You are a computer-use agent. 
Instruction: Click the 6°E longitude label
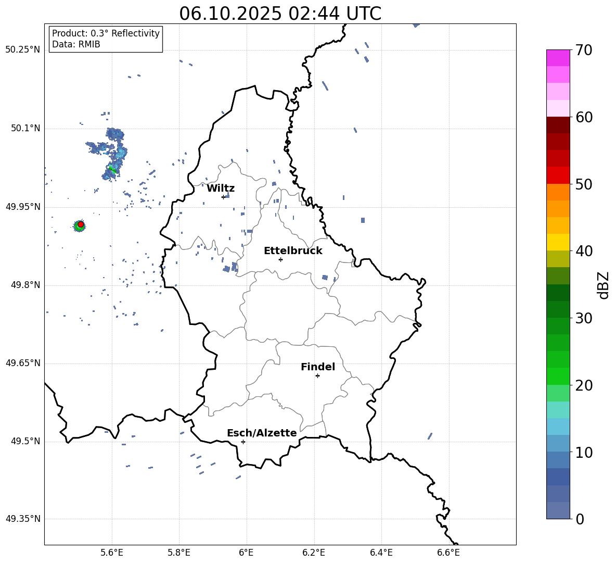point(246,553)
